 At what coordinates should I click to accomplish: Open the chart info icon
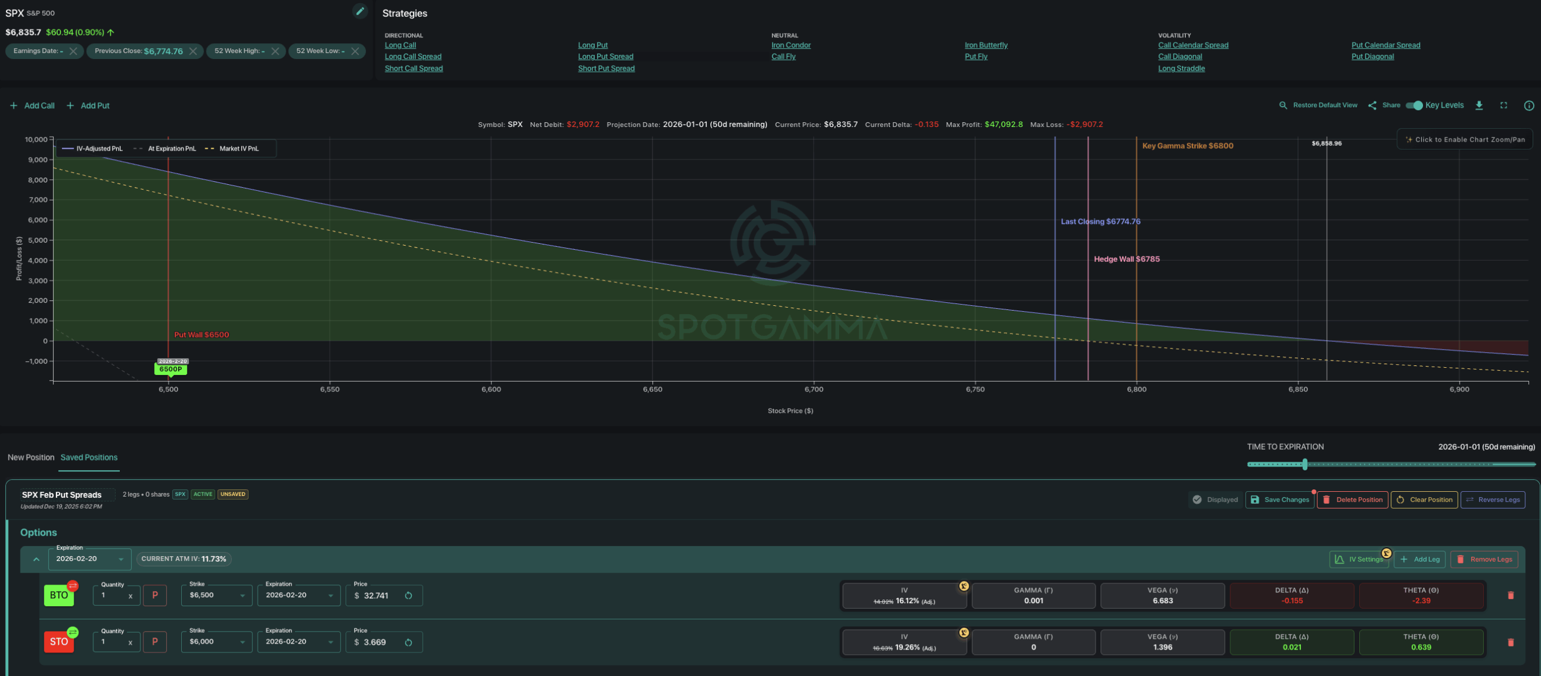[1528, 105]
